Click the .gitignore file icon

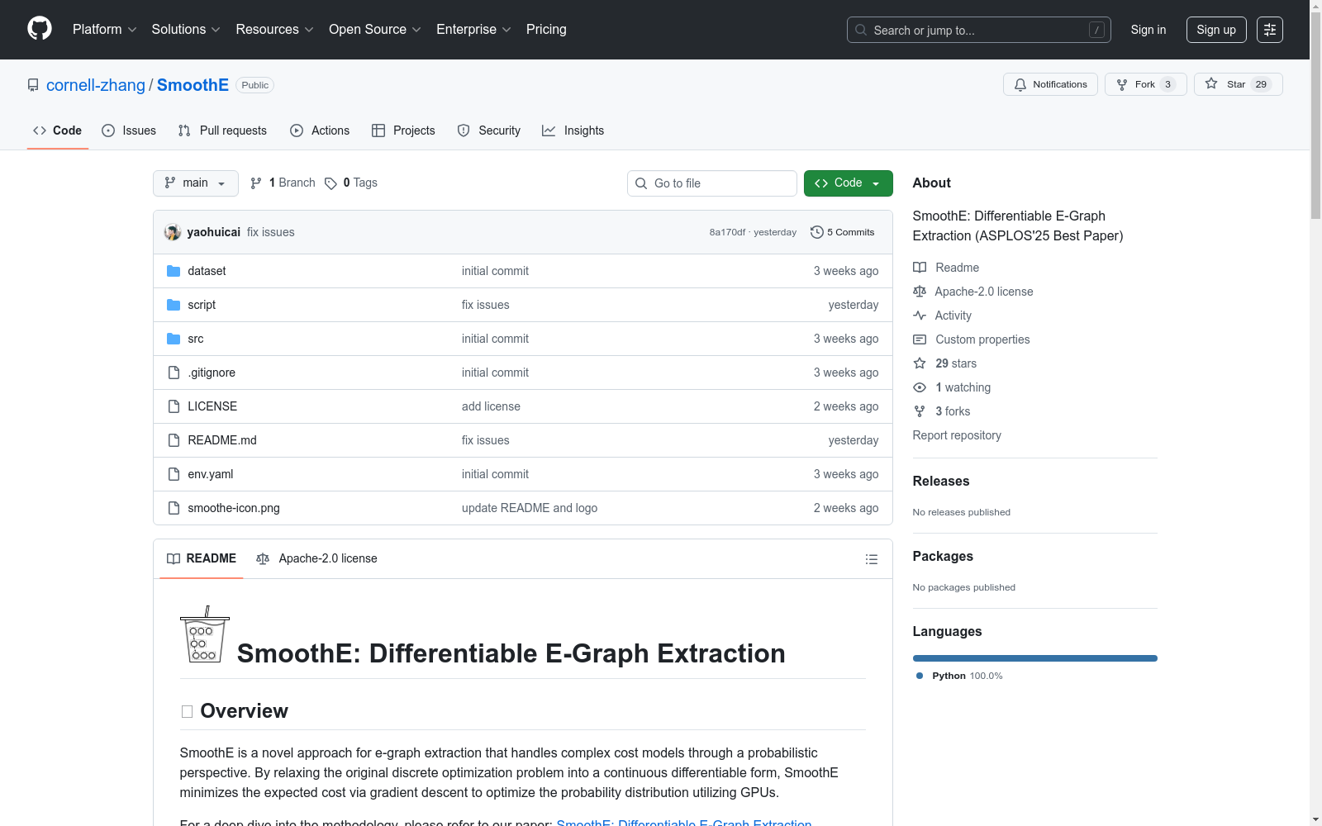point(174,373)
